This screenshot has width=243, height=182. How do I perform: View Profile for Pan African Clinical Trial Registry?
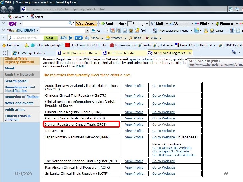click(134, 168)
